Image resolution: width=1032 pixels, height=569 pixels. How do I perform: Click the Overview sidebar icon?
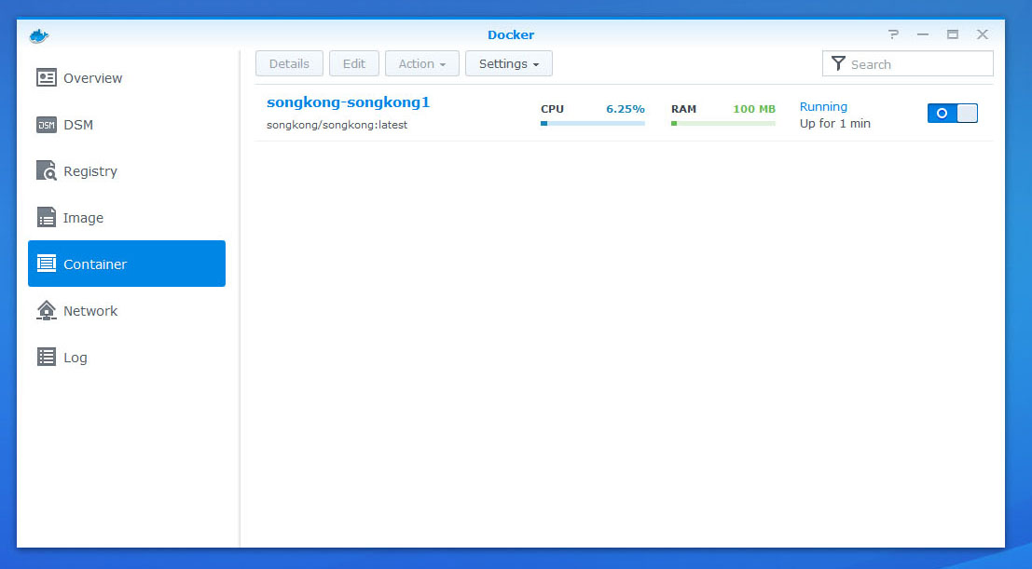point(46,77)
